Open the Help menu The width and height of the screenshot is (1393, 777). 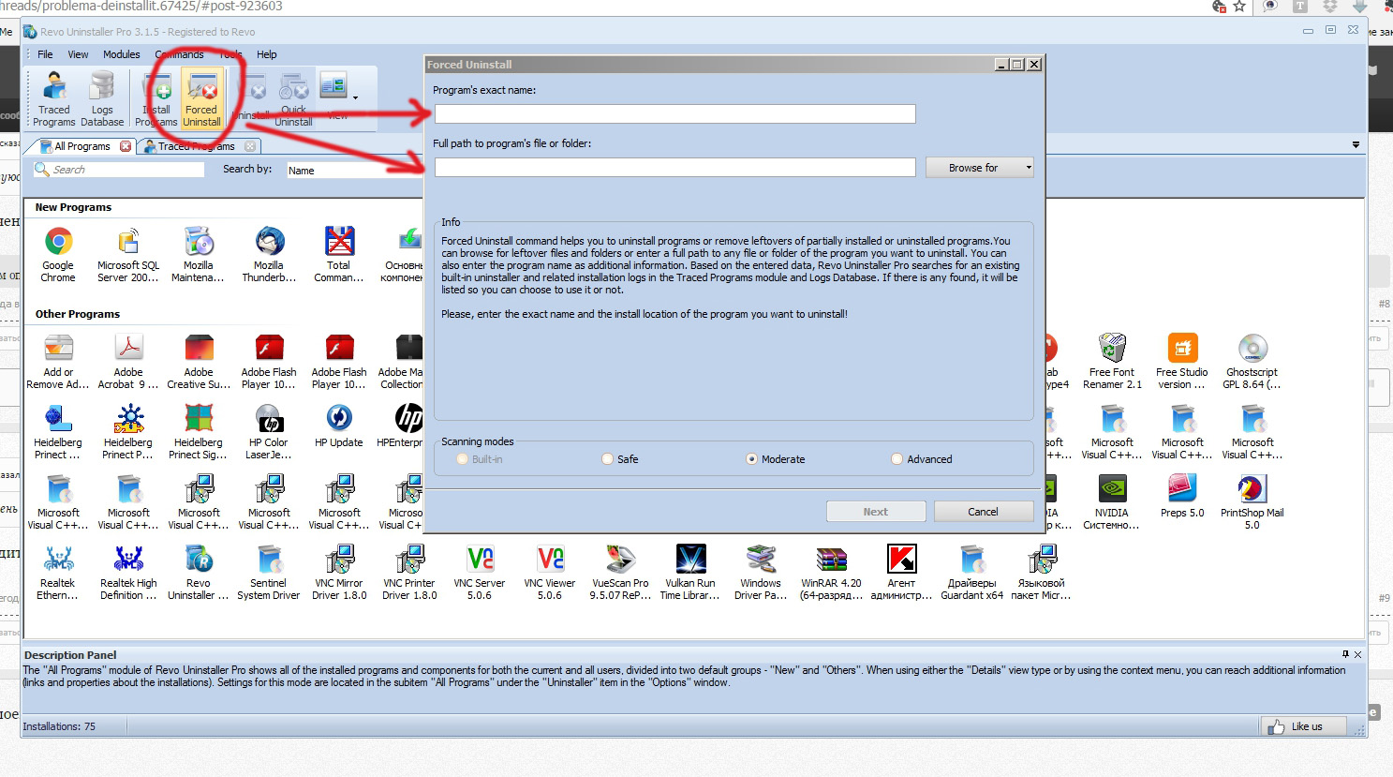coord(267,54)
